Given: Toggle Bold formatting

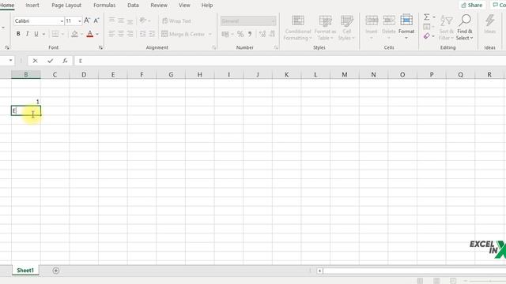Looking at the screenshot, I should 18,34.
